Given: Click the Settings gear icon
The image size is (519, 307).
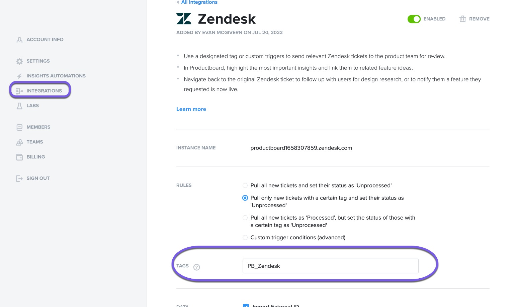Looking at the screenshot, I should click(x=19, y=61).
